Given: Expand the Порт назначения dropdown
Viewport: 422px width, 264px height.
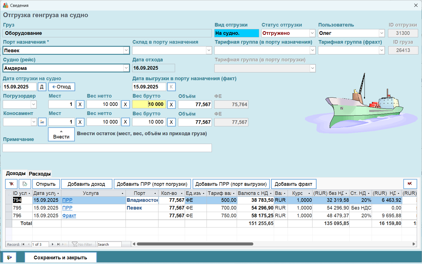Looking at the screenshot, I should [x=126, y=50].
